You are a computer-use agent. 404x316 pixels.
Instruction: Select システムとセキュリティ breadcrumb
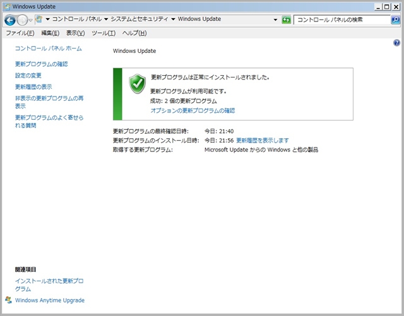[140, 19]
